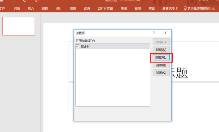Select the 倒计时 list entry
219x132 pixels.
tap(113, 46)
